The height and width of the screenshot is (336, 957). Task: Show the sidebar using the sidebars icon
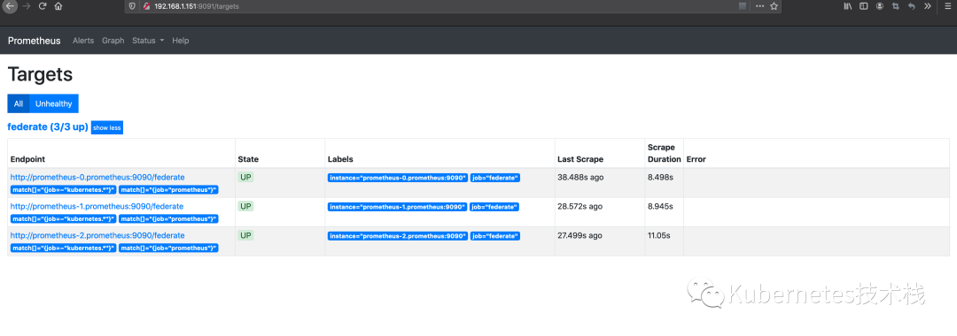[864, 6]
